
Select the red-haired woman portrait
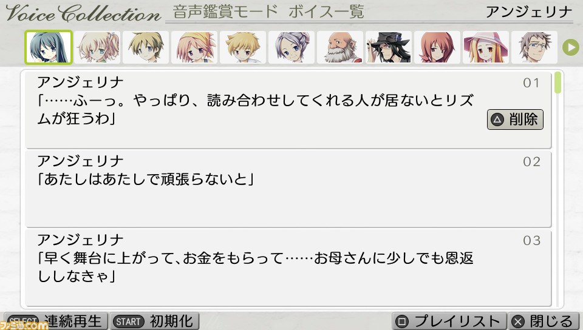click(437, 47)
